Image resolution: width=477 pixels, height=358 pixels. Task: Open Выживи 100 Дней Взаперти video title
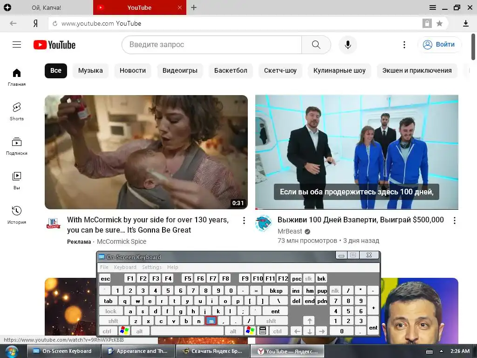pyautogui.click(x=361, y=220)
